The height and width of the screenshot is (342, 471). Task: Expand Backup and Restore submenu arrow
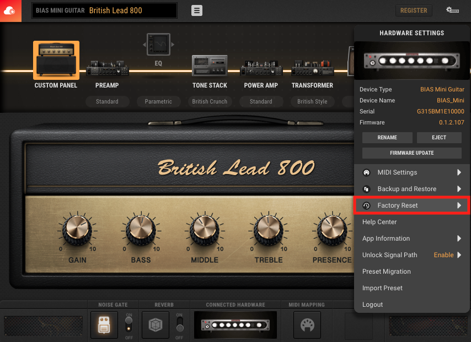tap(459, 189)
